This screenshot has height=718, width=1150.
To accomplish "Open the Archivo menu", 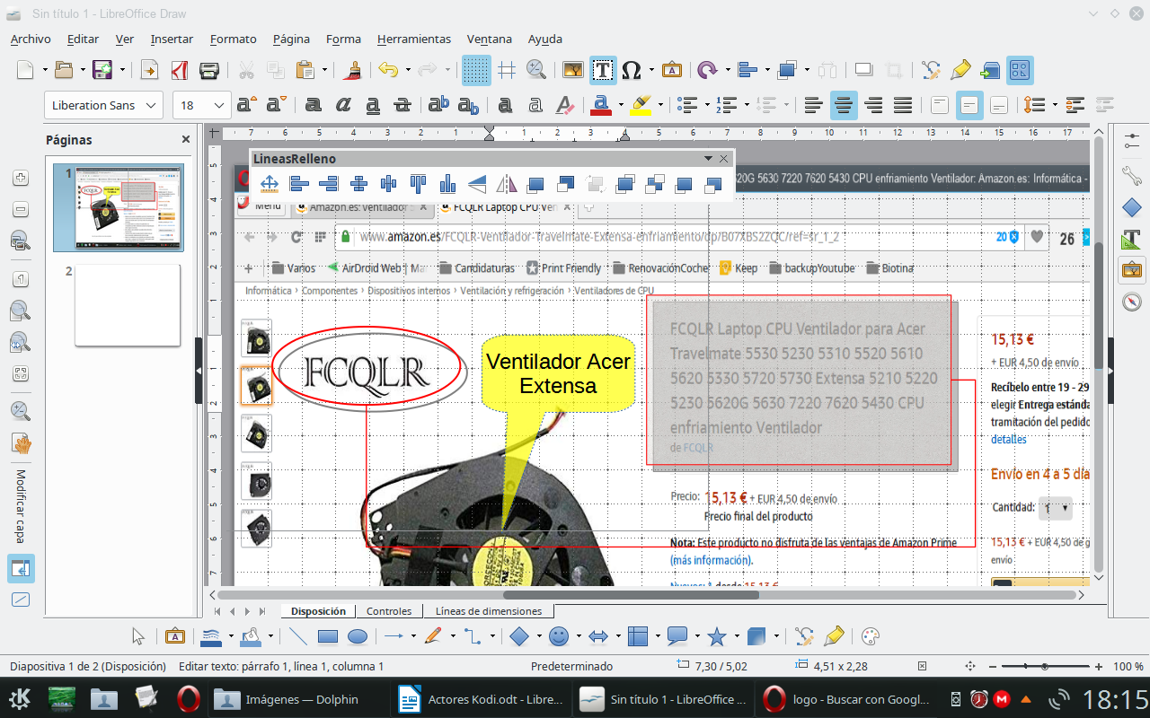I will (31, 39).
